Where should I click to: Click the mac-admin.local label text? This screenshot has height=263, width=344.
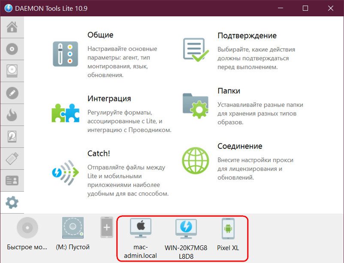click(140, 251)
